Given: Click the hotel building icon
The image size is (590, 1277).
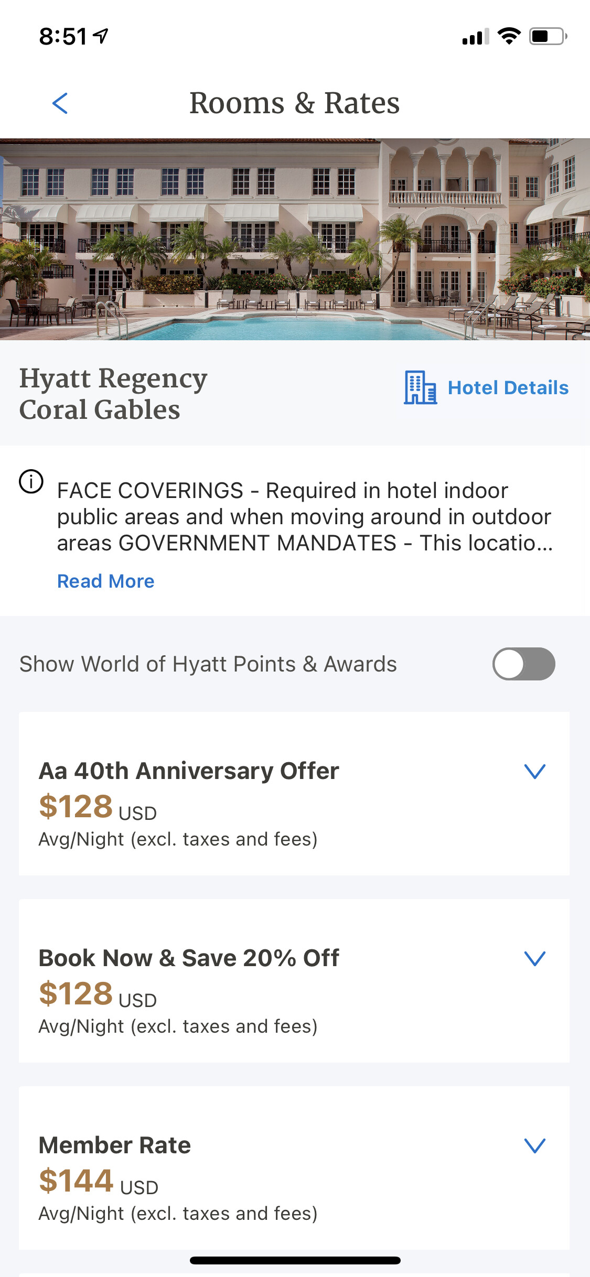Looking at the screenshot, I should tap(420, 387).
